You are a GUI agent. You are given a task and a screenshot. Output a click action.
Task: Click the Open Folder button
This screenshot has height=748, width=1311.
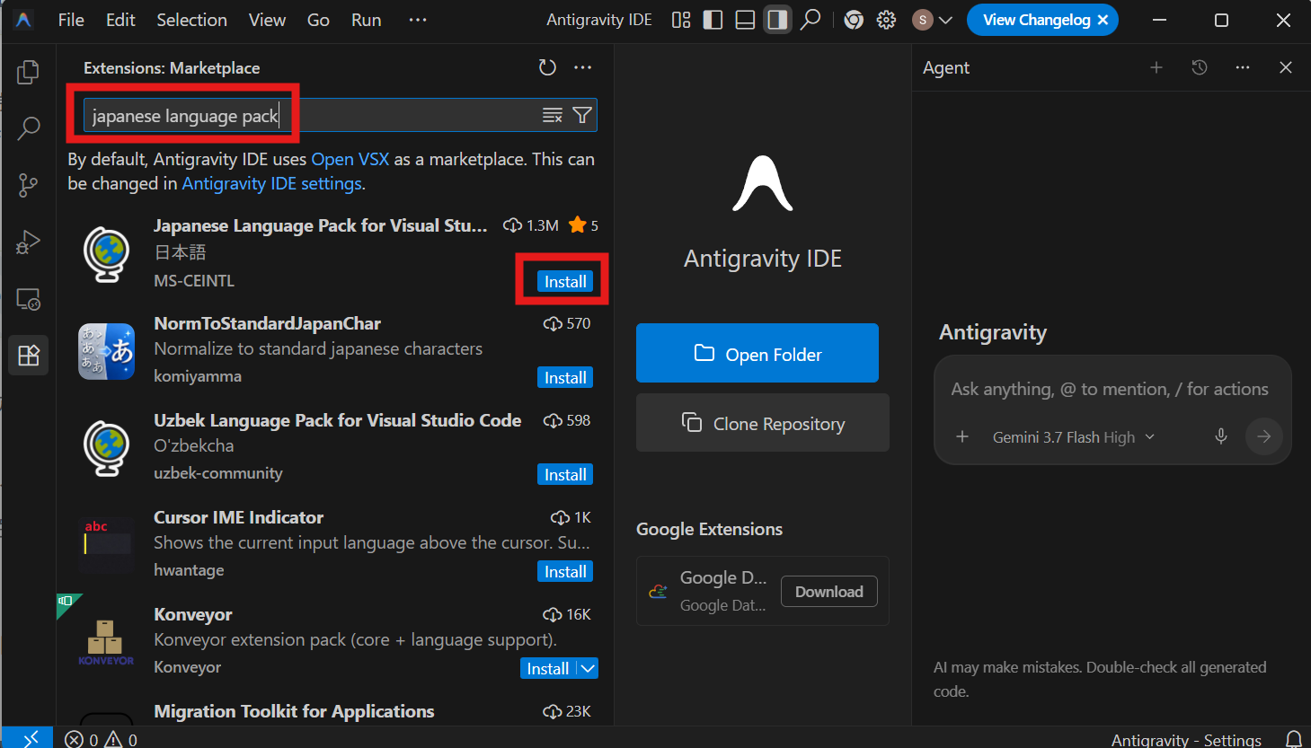pos(757,353)
